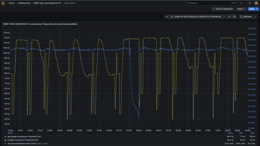
Task: Open the time range picker
Action: point(198,17)
